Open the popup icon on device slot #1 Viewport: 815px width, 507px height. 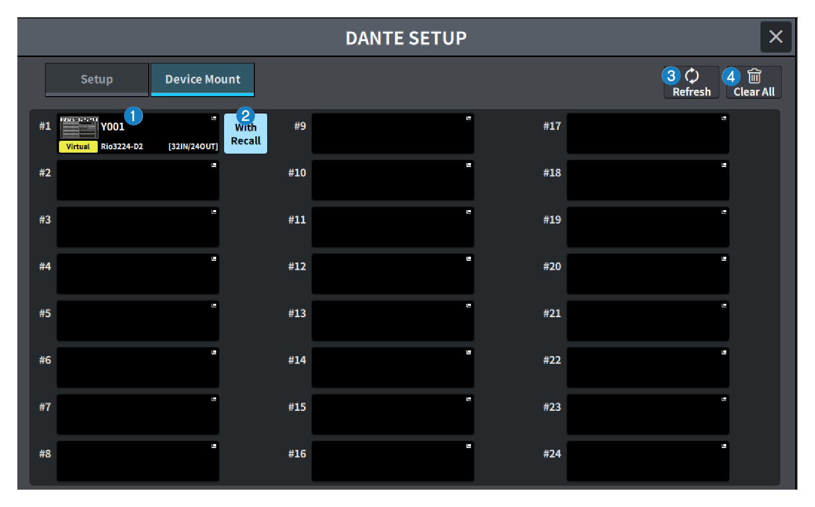coord(213,118)
